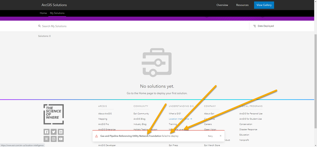The image size is (317, 147).
Task: Click the LinkedIn social icon
Action: tap(61, 132)
